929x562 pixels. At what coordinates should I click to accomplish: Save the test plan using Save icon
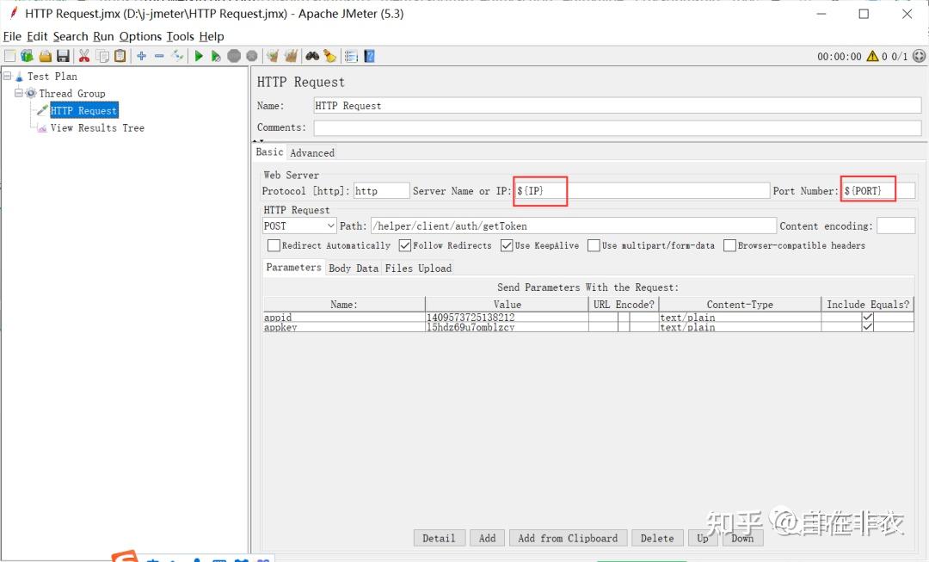click(x=63, y=56)
